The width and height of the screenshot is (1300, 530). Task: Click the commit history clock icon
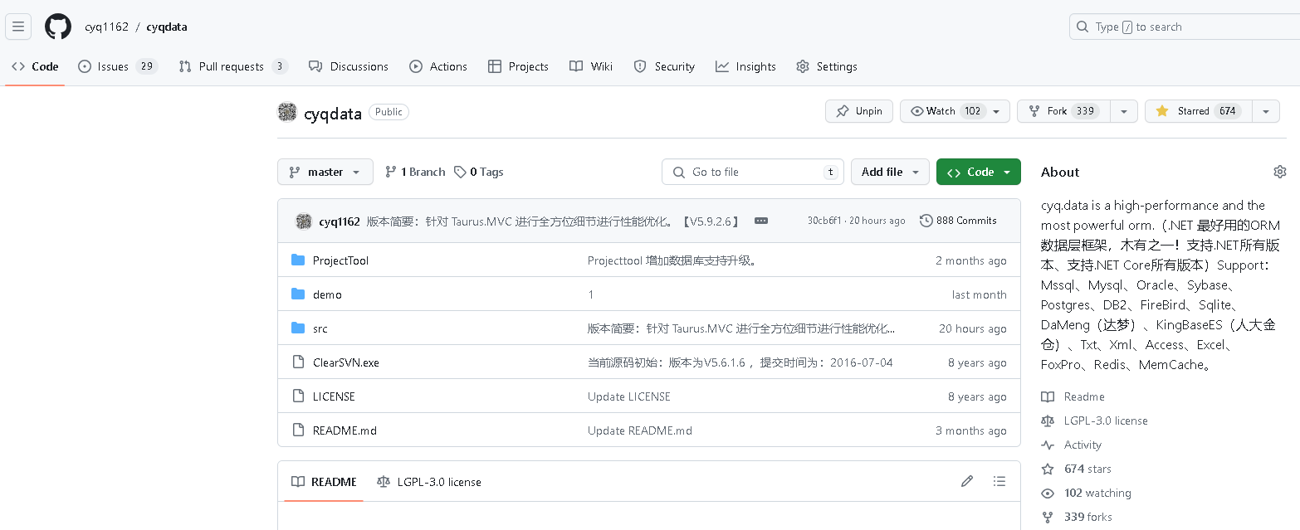pyautogui.click(x=926, y=220)
